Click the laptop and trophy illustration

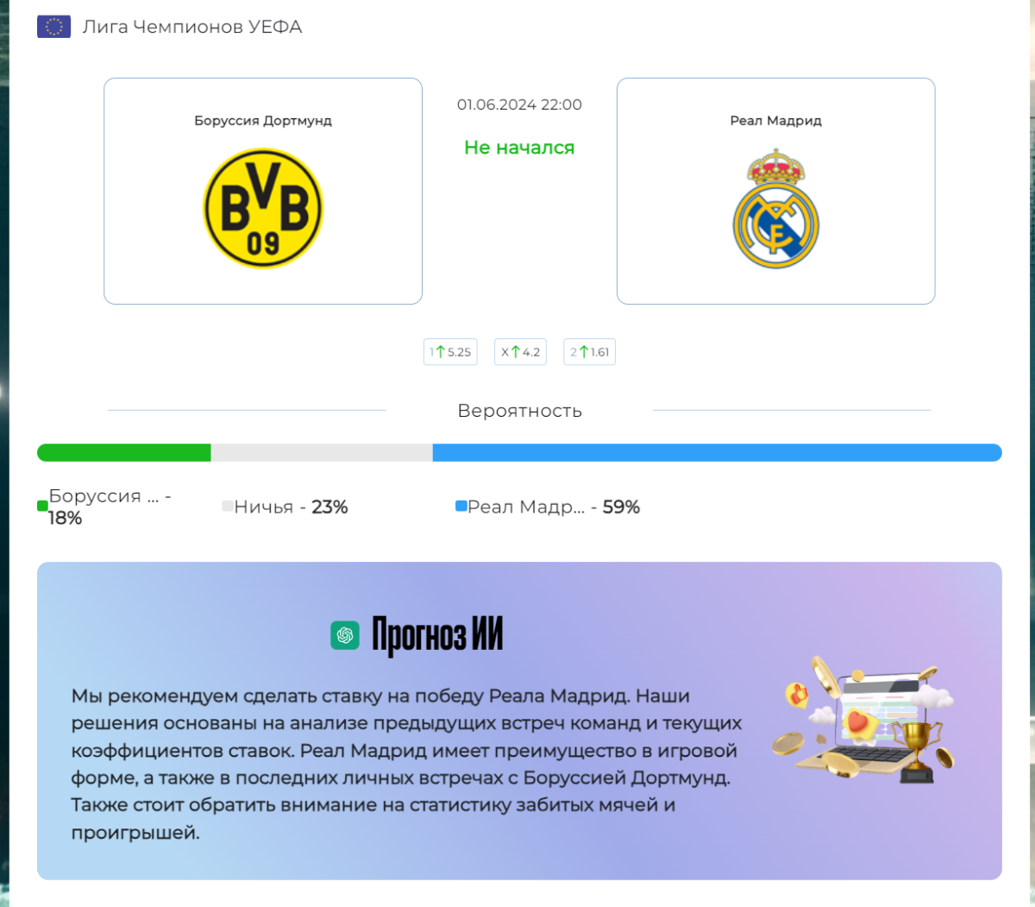tap(865, 720)
